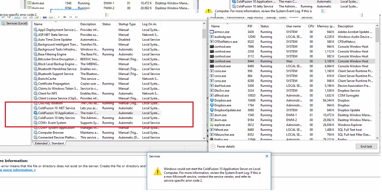Click the DbxSvc.exe process icon

(212, 90)
